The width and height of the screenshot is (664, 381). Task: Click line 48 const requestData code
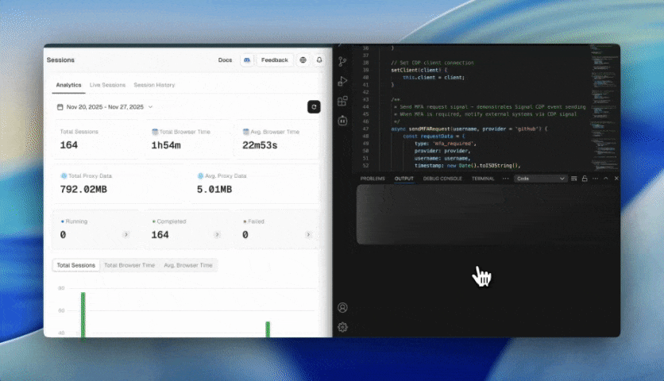tap(433, 137)
